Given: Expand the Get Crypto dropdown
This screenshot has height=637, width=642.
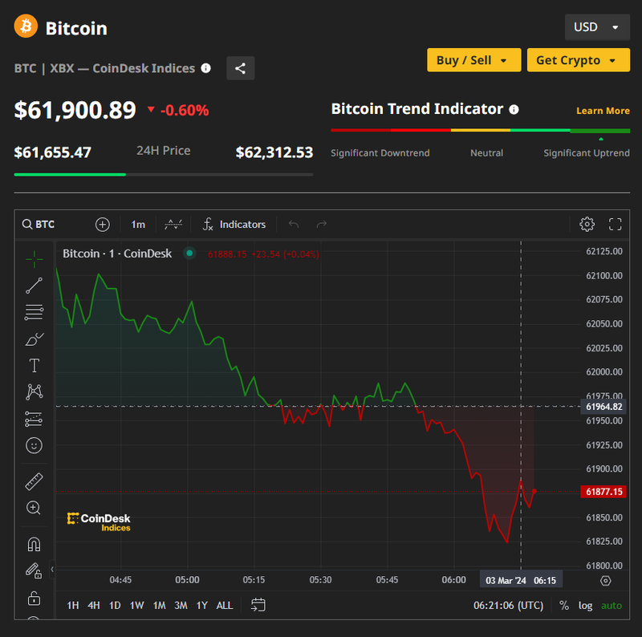Looking at the screenshot, I should tap(577, 60).
